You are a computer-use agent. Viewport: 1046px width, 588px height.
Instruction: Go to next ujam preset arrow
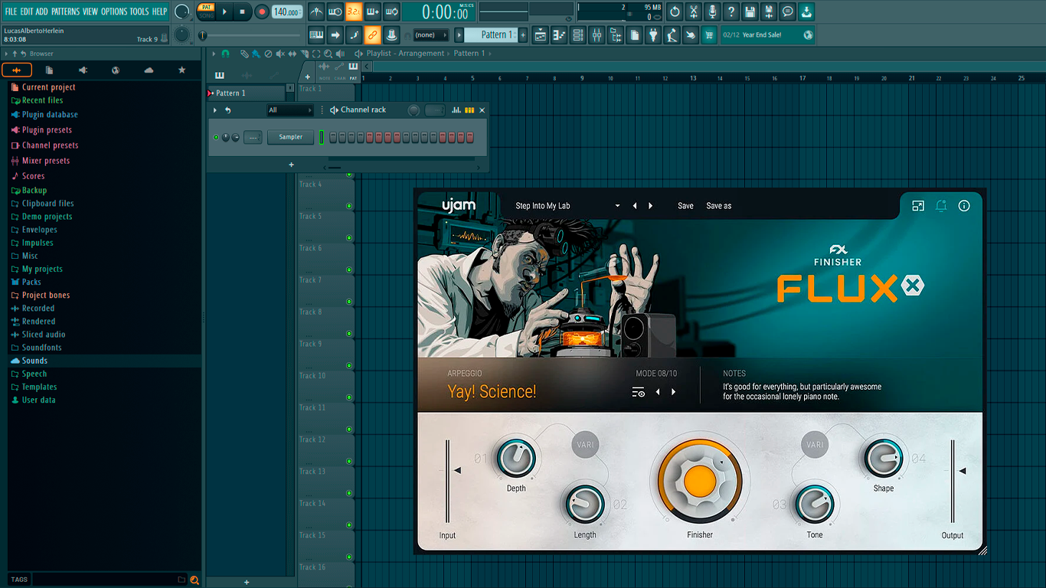click(x=651, y=206)
